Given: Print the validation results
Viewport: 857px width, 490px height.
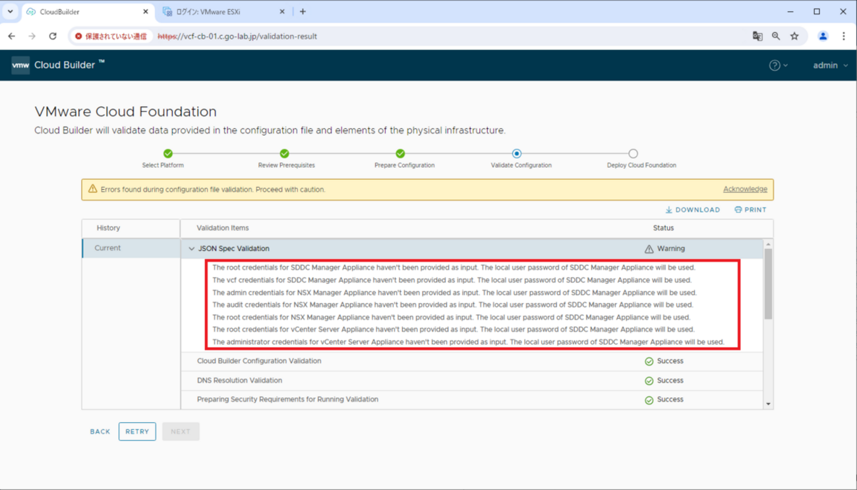Looking at the screenshot, I should [x=750, y=210].
